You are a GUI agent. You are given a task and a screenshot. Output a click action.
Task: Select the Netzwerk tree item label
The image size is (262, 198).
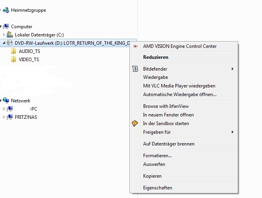(x=20, y=101)
